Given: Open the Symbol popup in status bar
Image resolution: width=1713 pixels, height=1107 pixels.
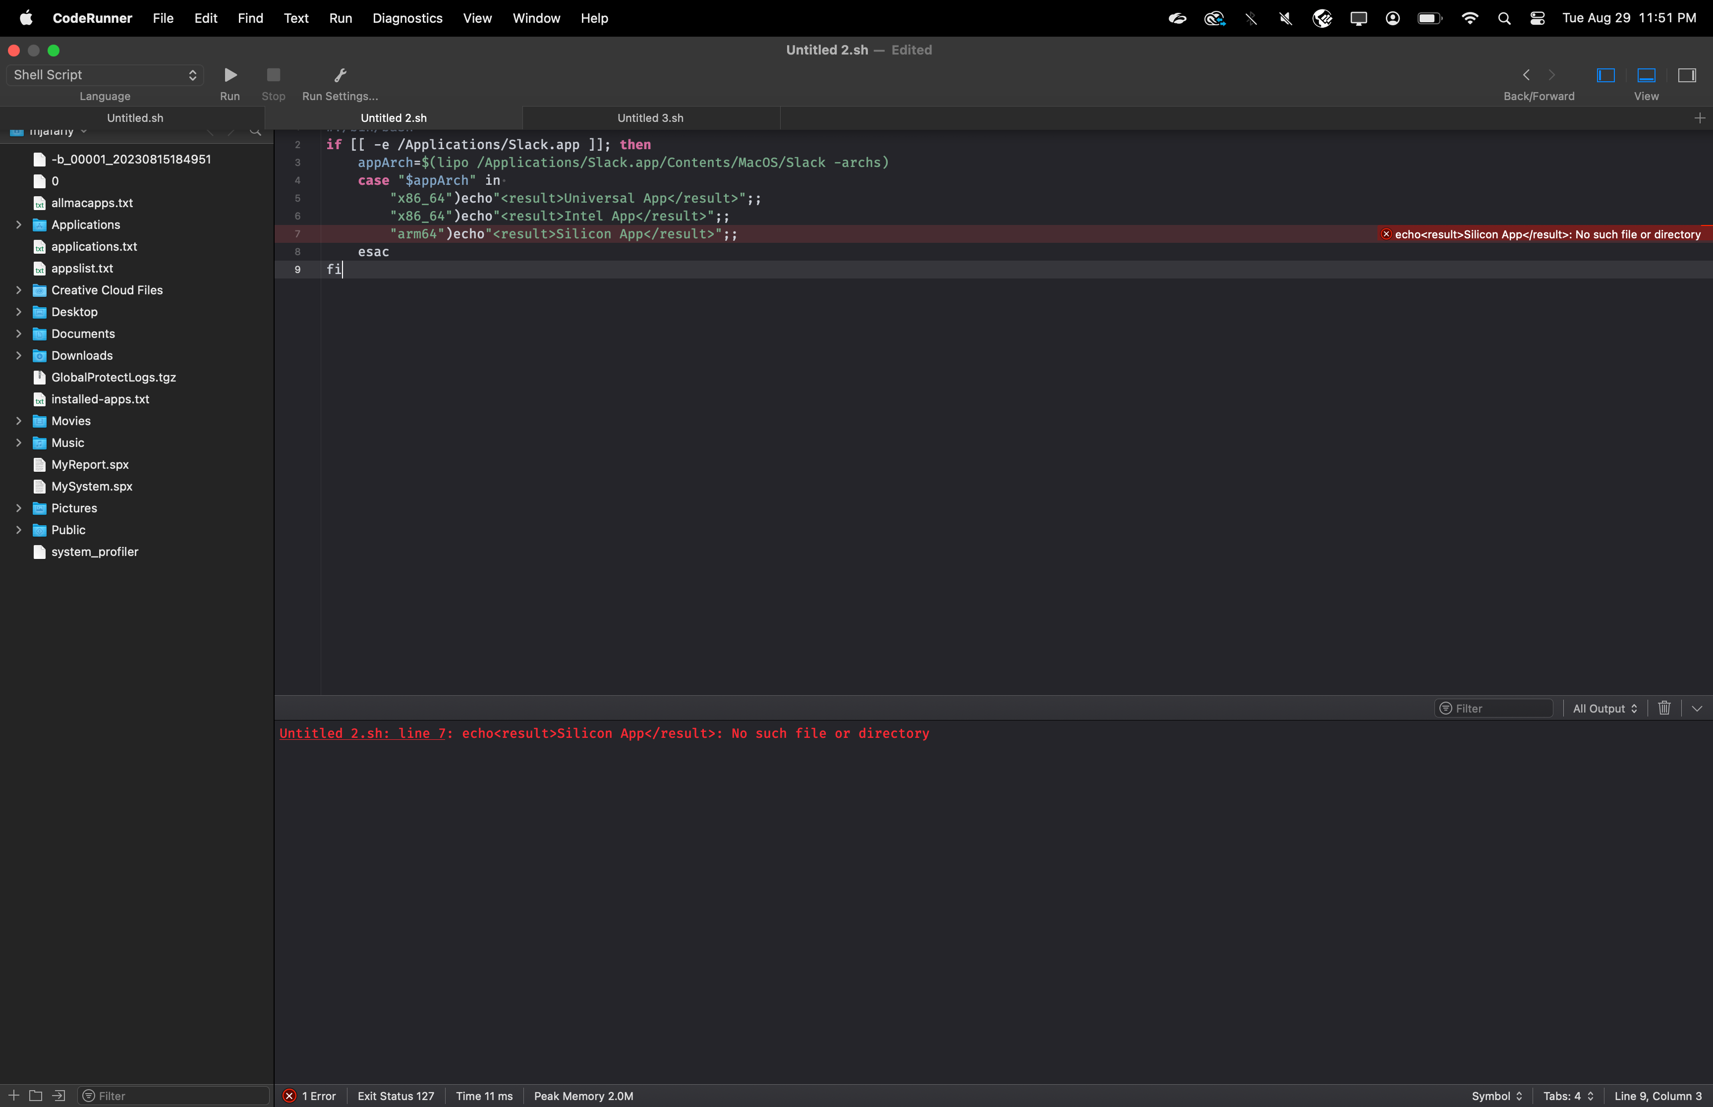Looking at the screenshot, I should [1496, 1096].
